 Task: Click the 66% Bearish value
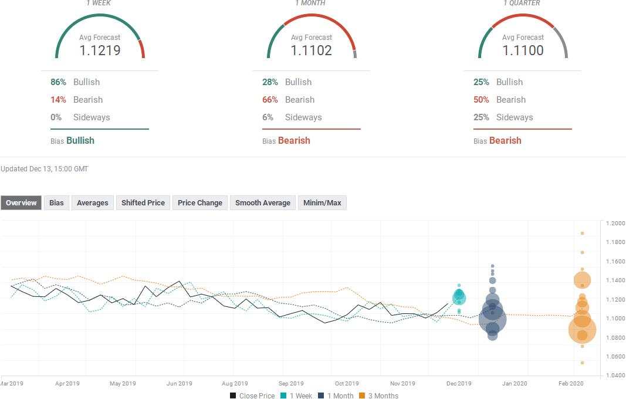coord(270,99)
